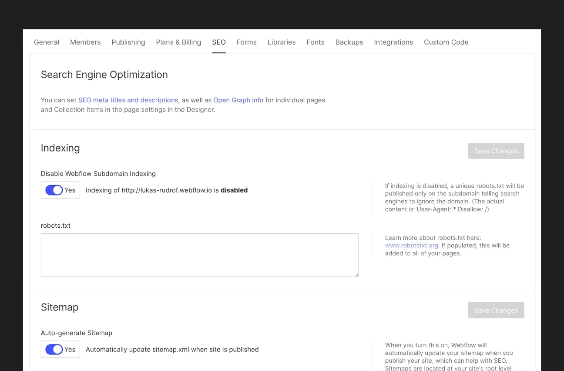Open the Backups tab
Screen dimensions: 564x371
click(349, 42)
